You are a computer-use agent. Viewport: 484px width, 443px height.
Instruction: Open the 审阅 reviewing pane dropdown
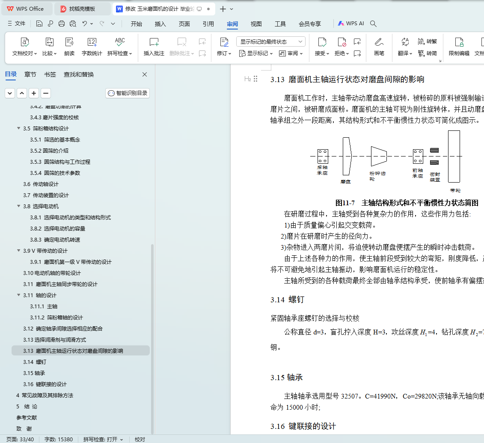(x=291, y=53)
